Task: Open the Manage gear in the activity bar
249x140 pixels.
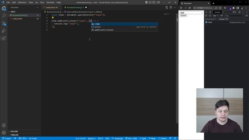Action: (4, 133)
